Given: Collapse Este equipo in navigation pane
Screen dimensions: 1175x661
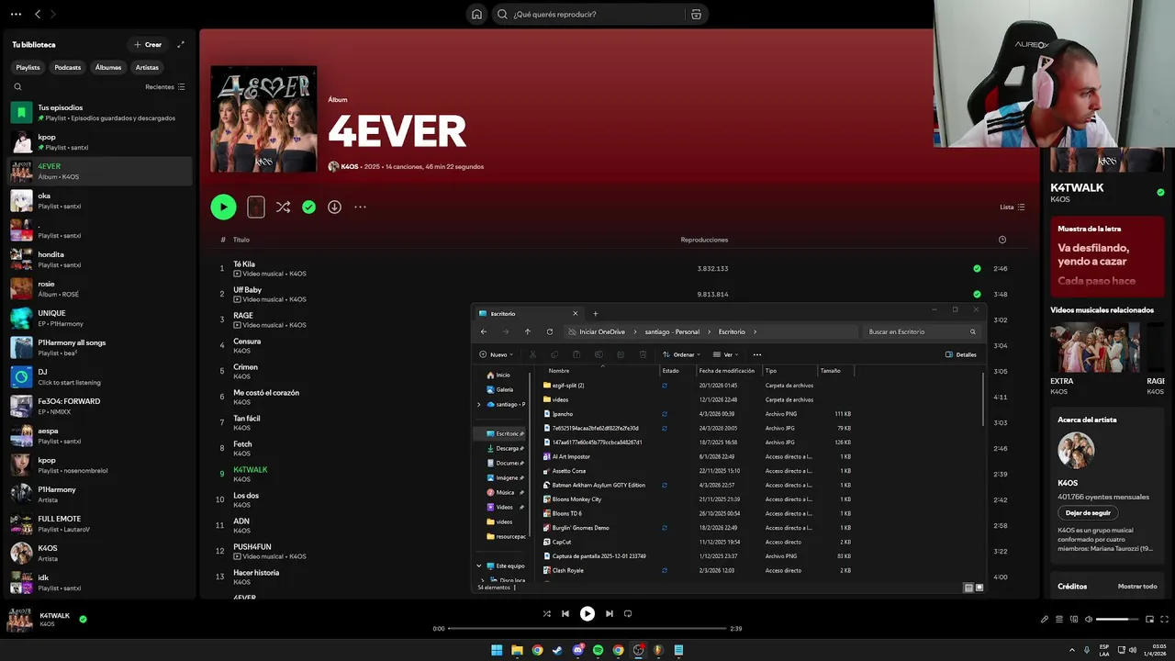Looking at the screenshot, I should 478,566.
